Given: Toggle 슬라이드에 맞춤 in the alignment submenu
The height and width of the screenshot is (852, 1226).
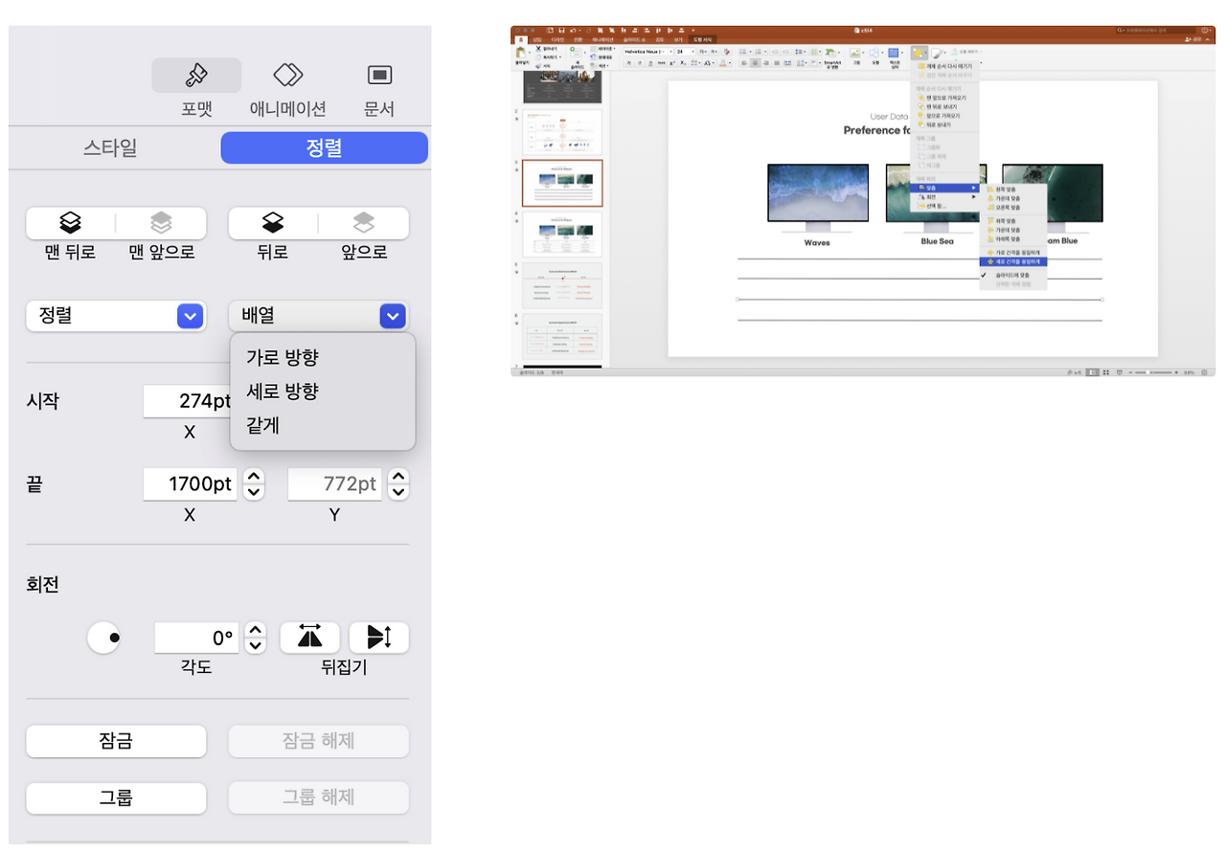Looking at the screenshot, I should tap(1014, 275).
